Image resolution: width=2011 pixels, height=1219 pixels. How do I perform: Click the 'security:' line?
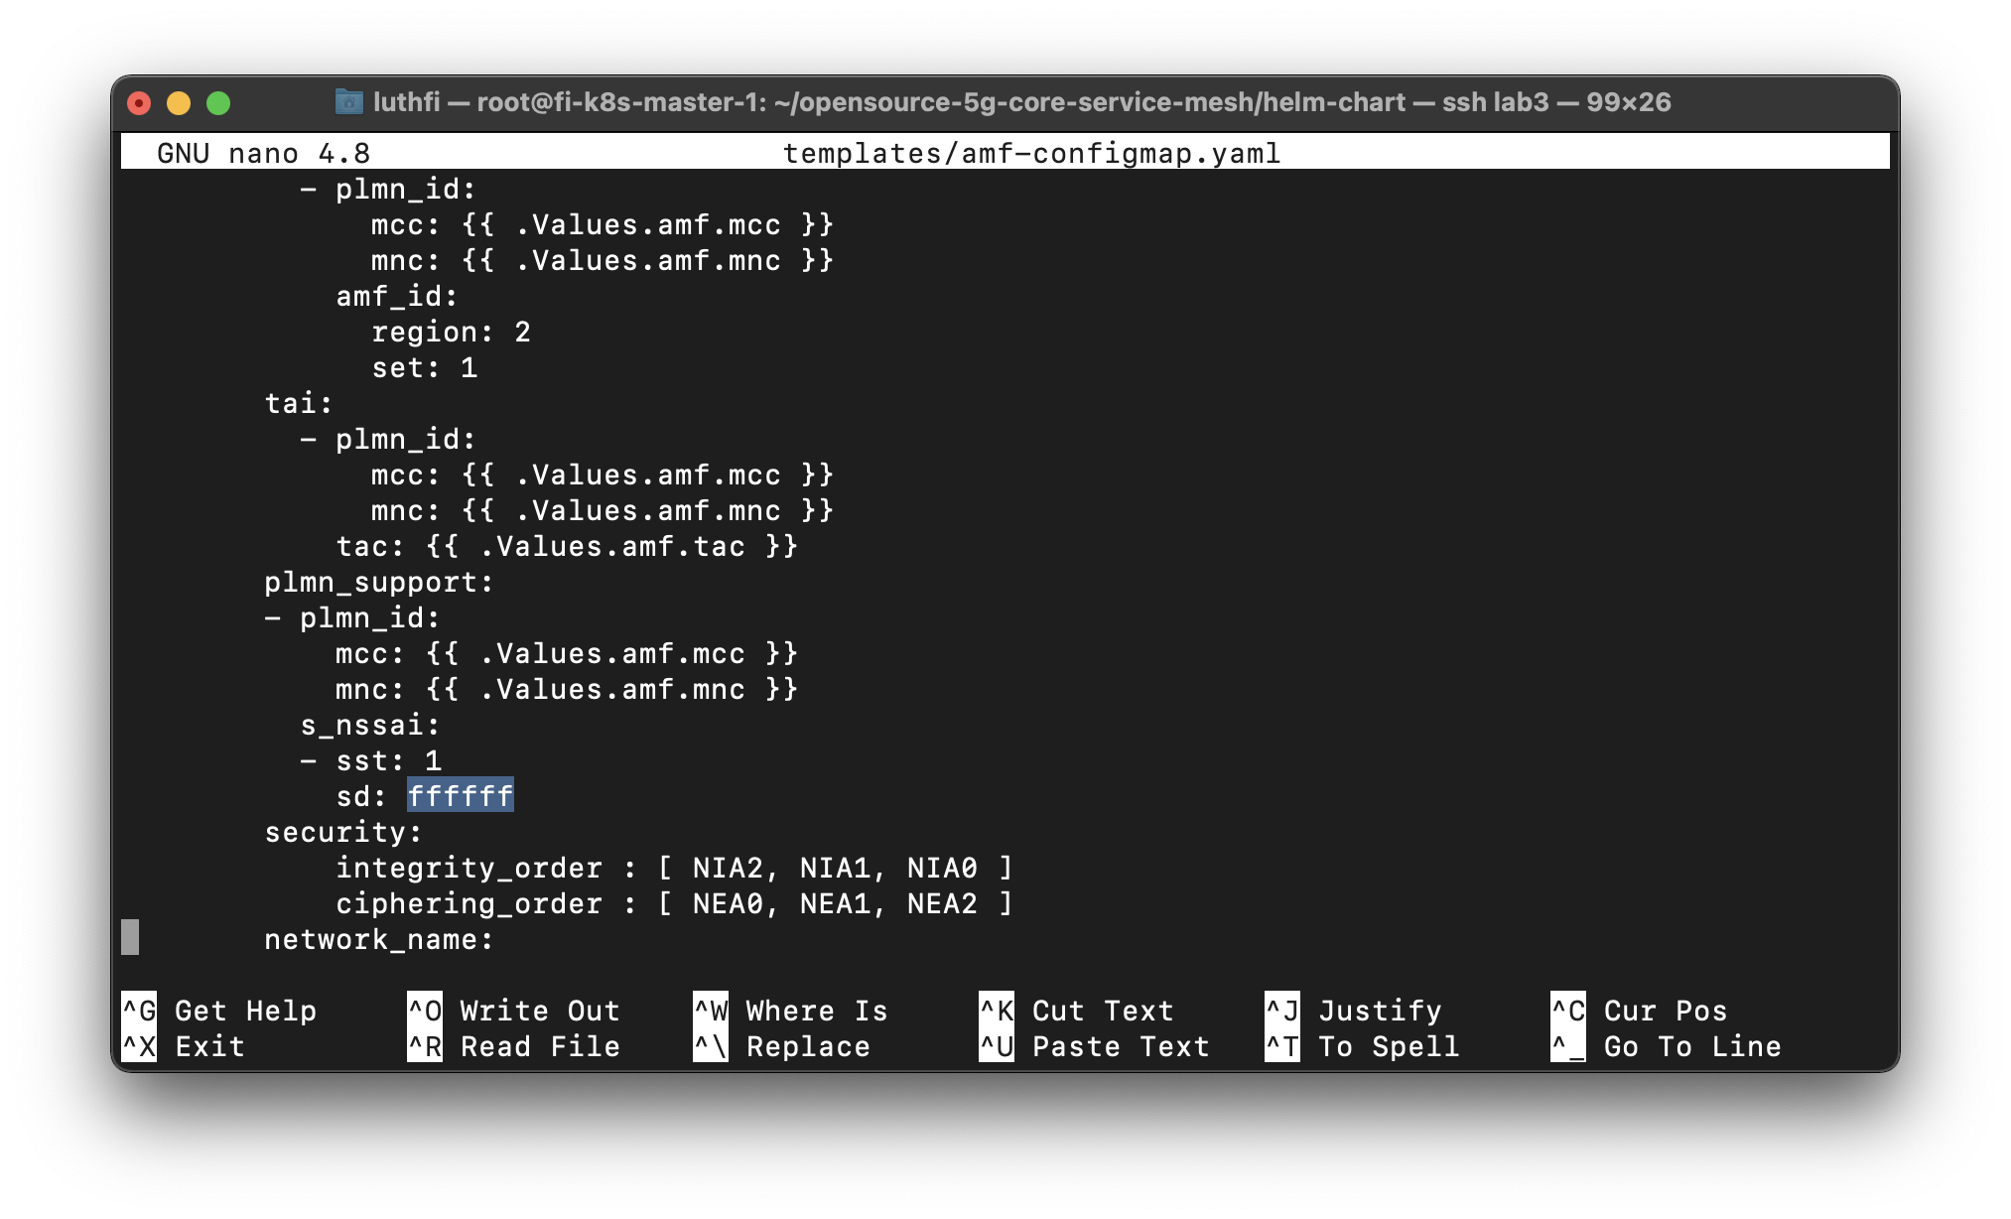343,832
